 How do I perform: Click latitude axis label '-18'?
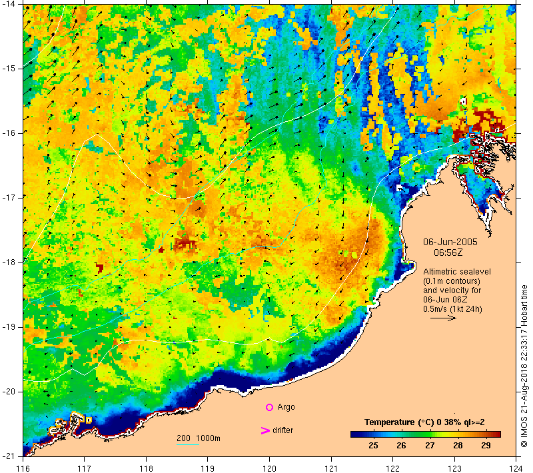point(8,262)
